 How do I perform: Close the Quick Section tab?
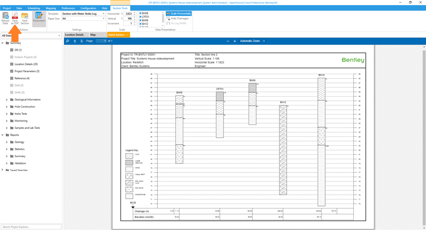(127, 35)
